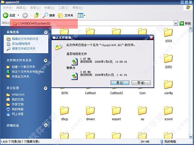Go up one folder level icon

[x=37, y=15]
